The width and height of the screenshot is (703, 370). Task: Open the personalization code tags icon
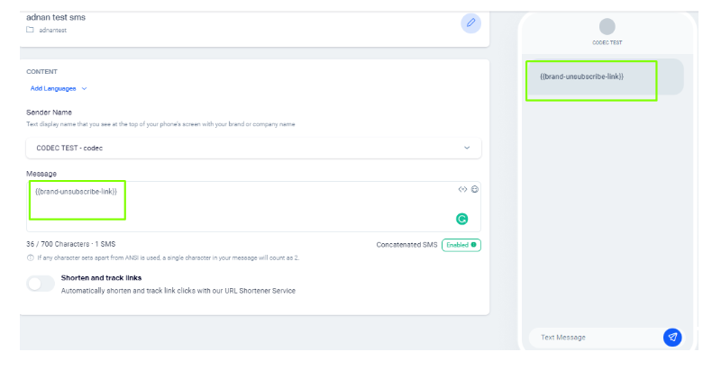click(x=462, y=189)
